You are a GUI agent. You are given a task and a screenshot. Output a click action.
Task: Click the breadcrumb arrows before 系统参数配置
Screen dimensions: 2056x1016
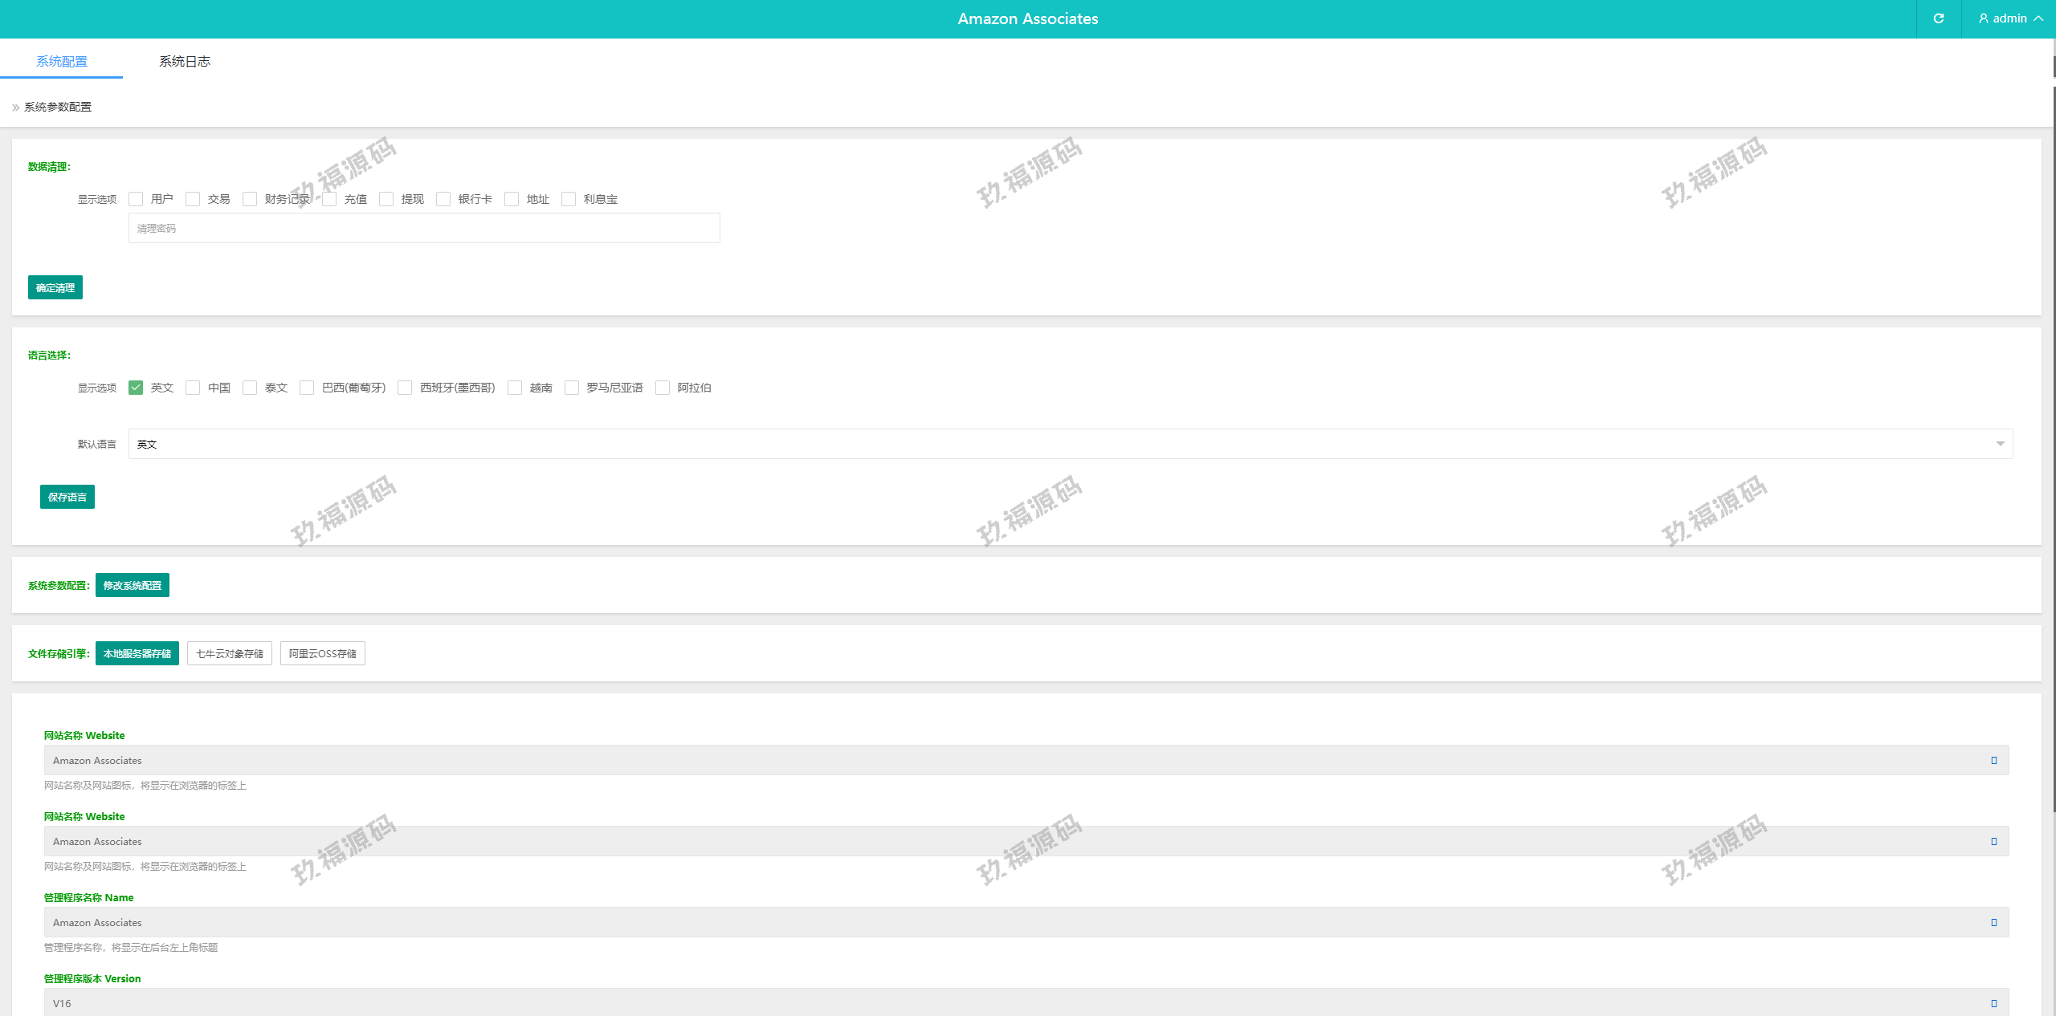[15, 108]
